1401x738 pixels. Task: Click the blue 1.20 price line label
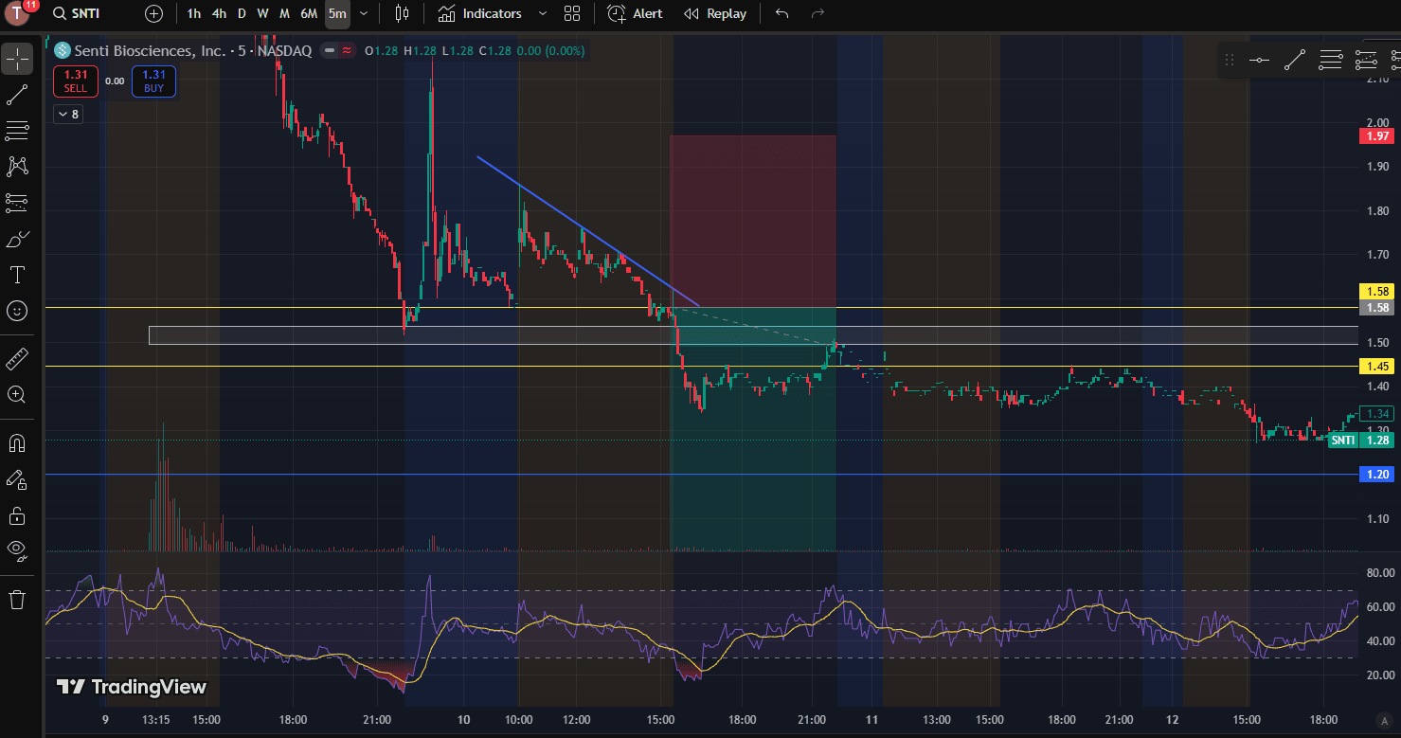click(x=1375, y=475)
